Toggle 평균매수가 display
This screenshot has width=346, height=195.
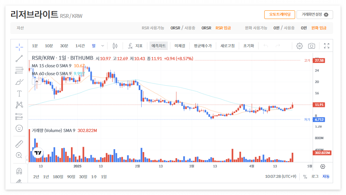203,46
